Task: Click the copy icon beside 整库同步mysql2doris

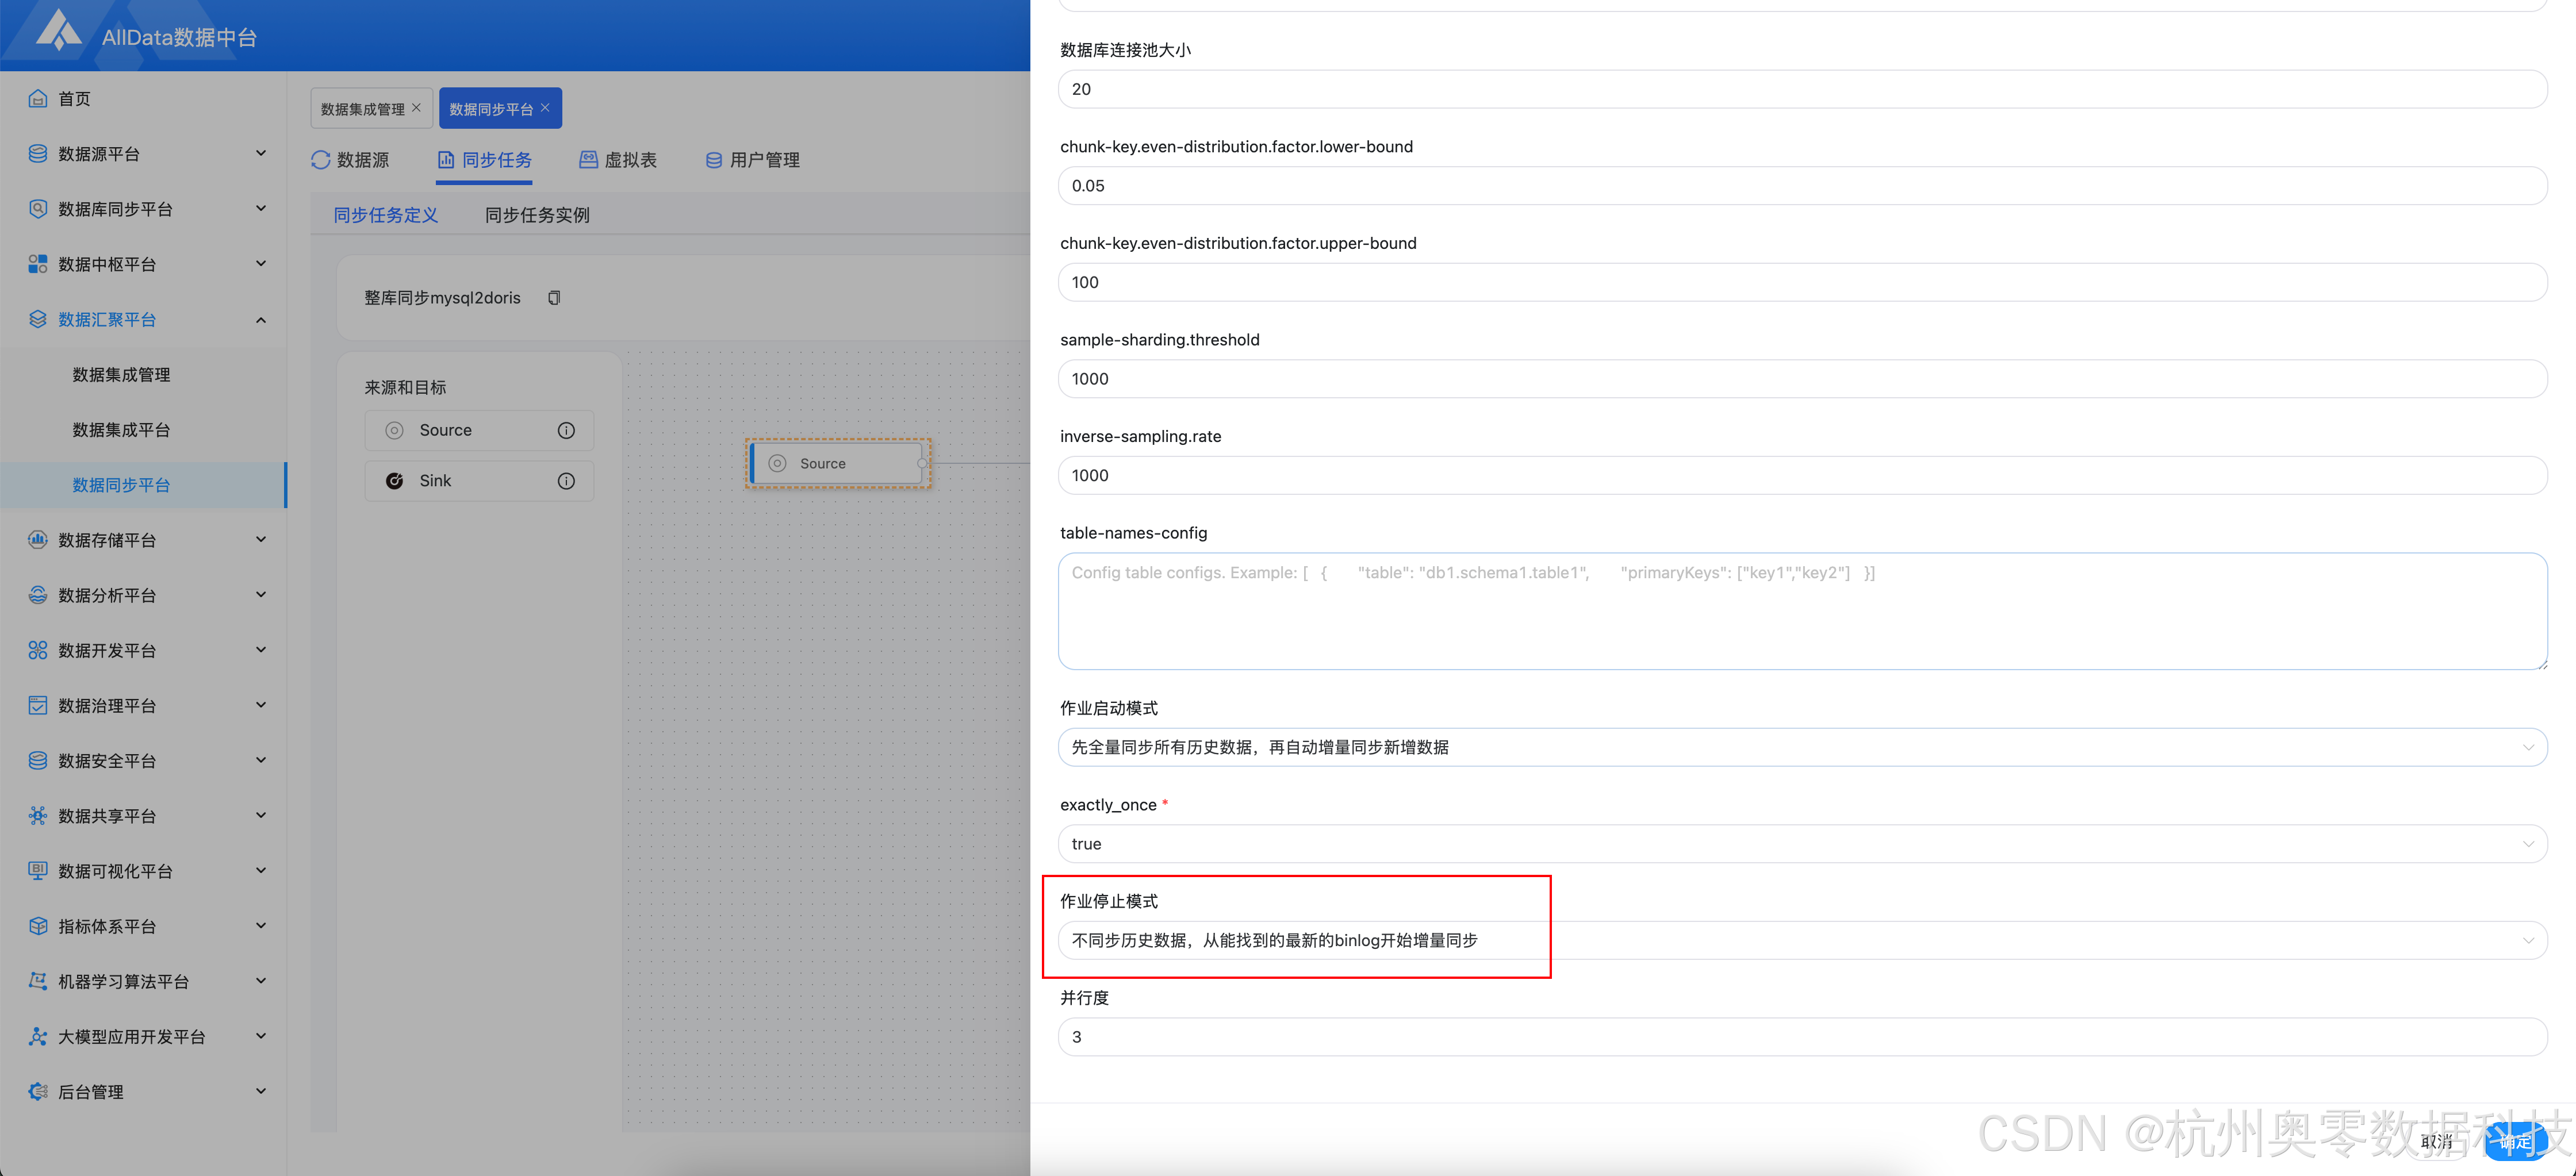Action: [x=554, y=298]
